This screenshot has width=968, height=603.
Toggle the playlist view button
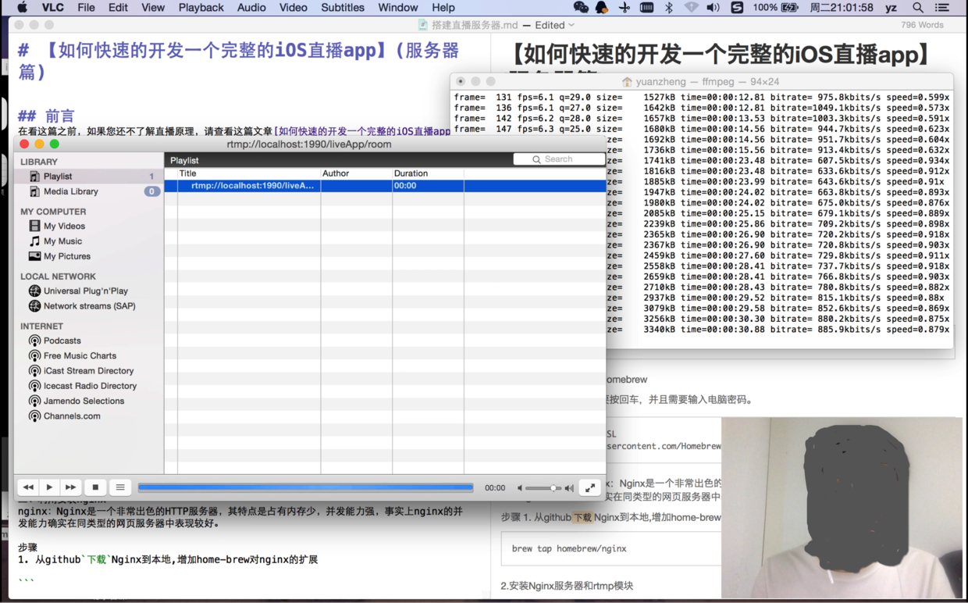120,487
